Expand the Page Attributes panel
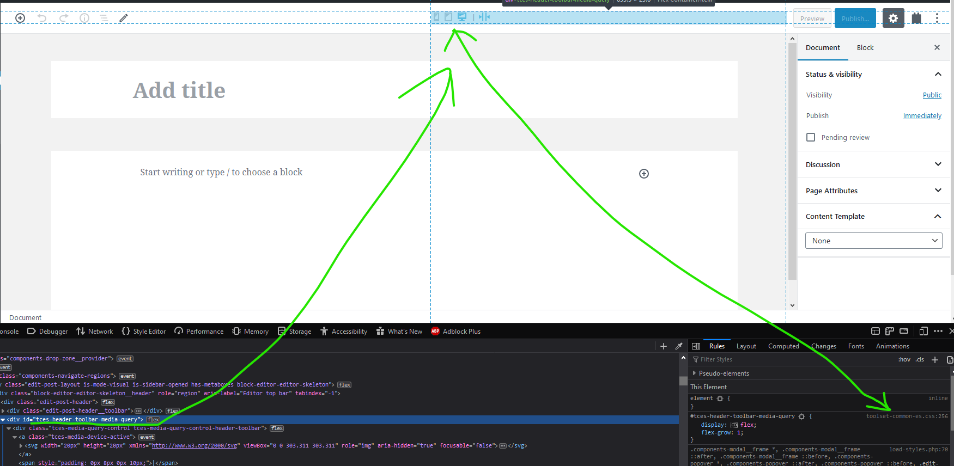 click(x=874, y=191)
